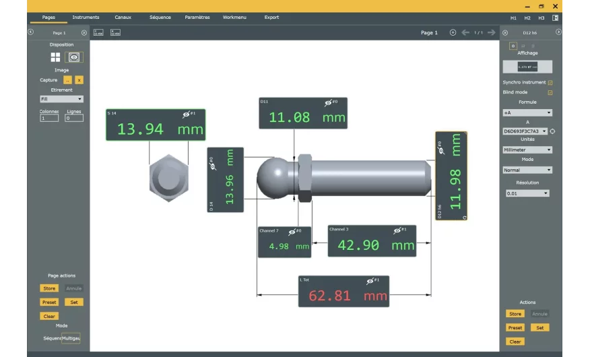
Task: Click Set in right Actions panel
Action: click(540, 327)
